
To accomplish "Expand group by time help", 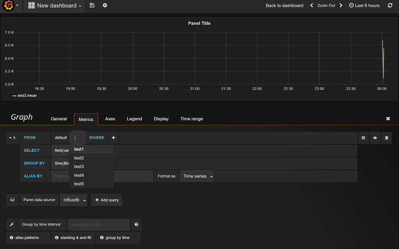I will click(x=118, y=238).
